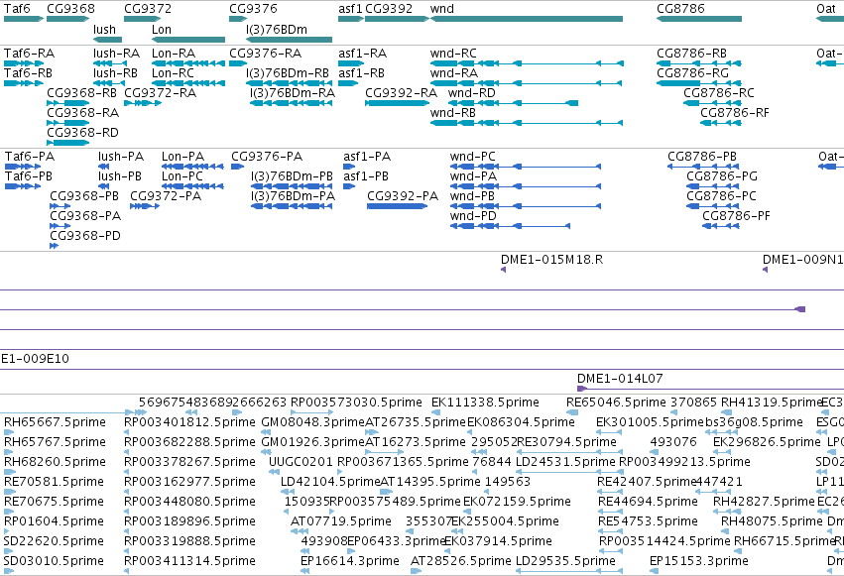Select the AT28526.5prime EST label
The image size is (844, 576).
coord(461,561)
